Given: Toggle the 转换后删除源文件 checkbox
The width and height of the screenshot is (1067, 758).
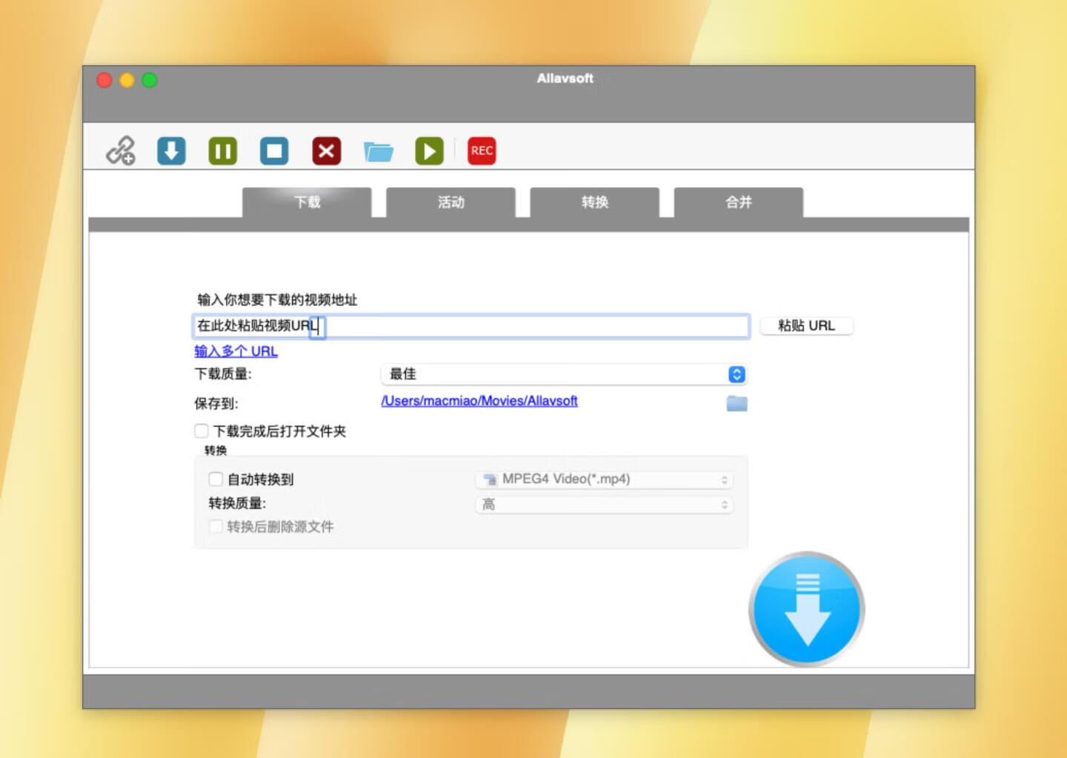Looking at the screenshot, I should pyautogui.click(x=216, y=526).
